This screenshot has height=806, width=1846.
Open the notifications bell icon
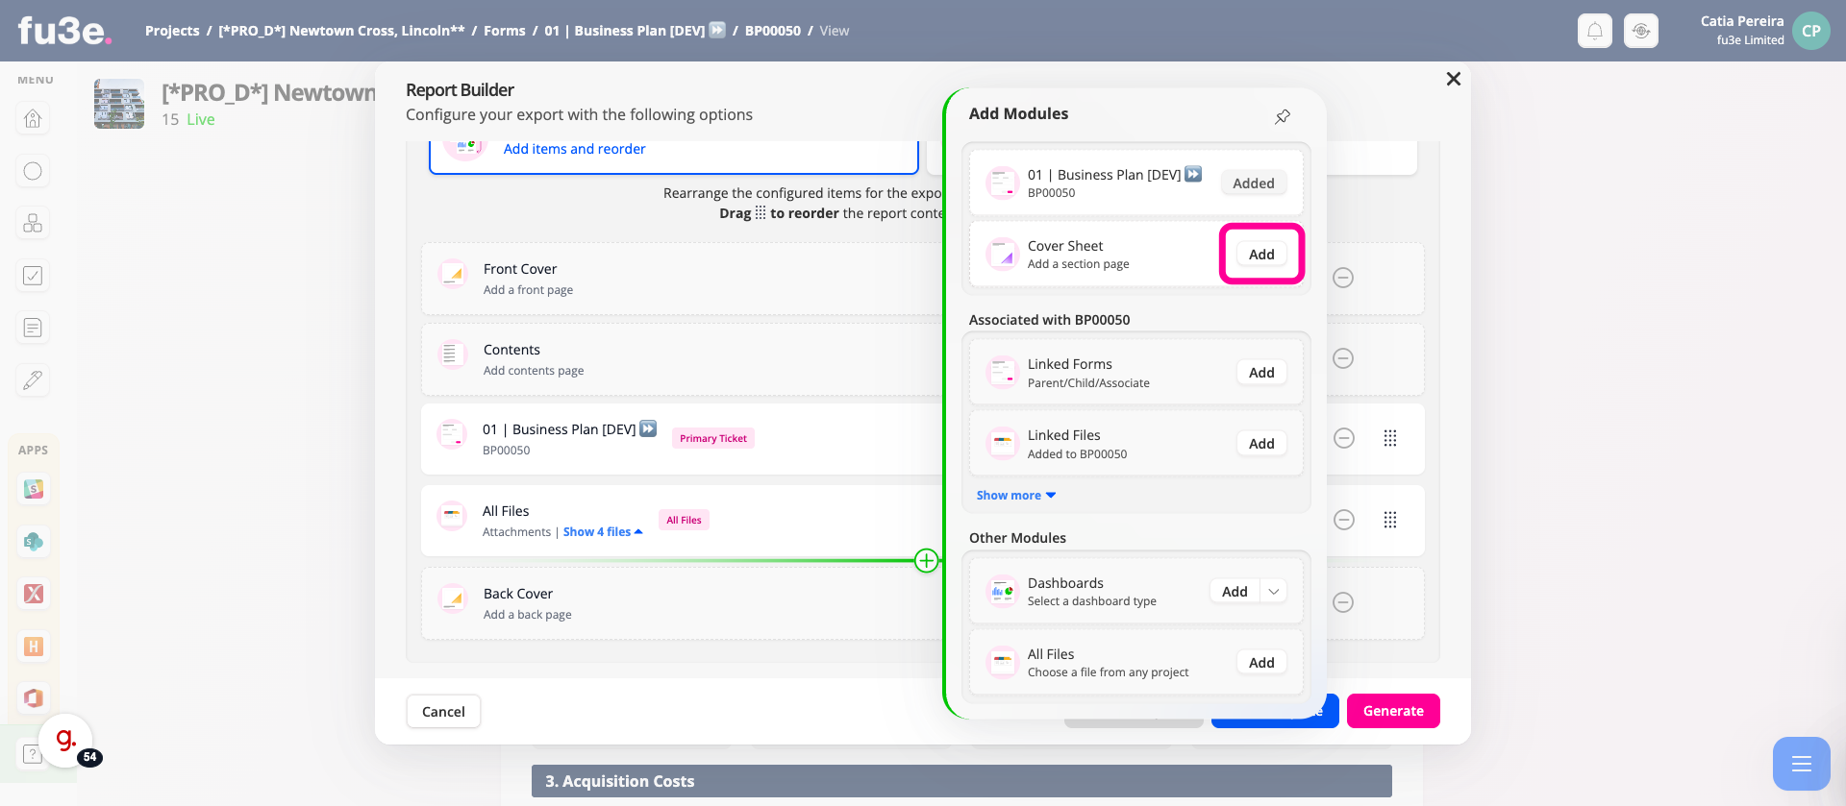pos(1595,31)
